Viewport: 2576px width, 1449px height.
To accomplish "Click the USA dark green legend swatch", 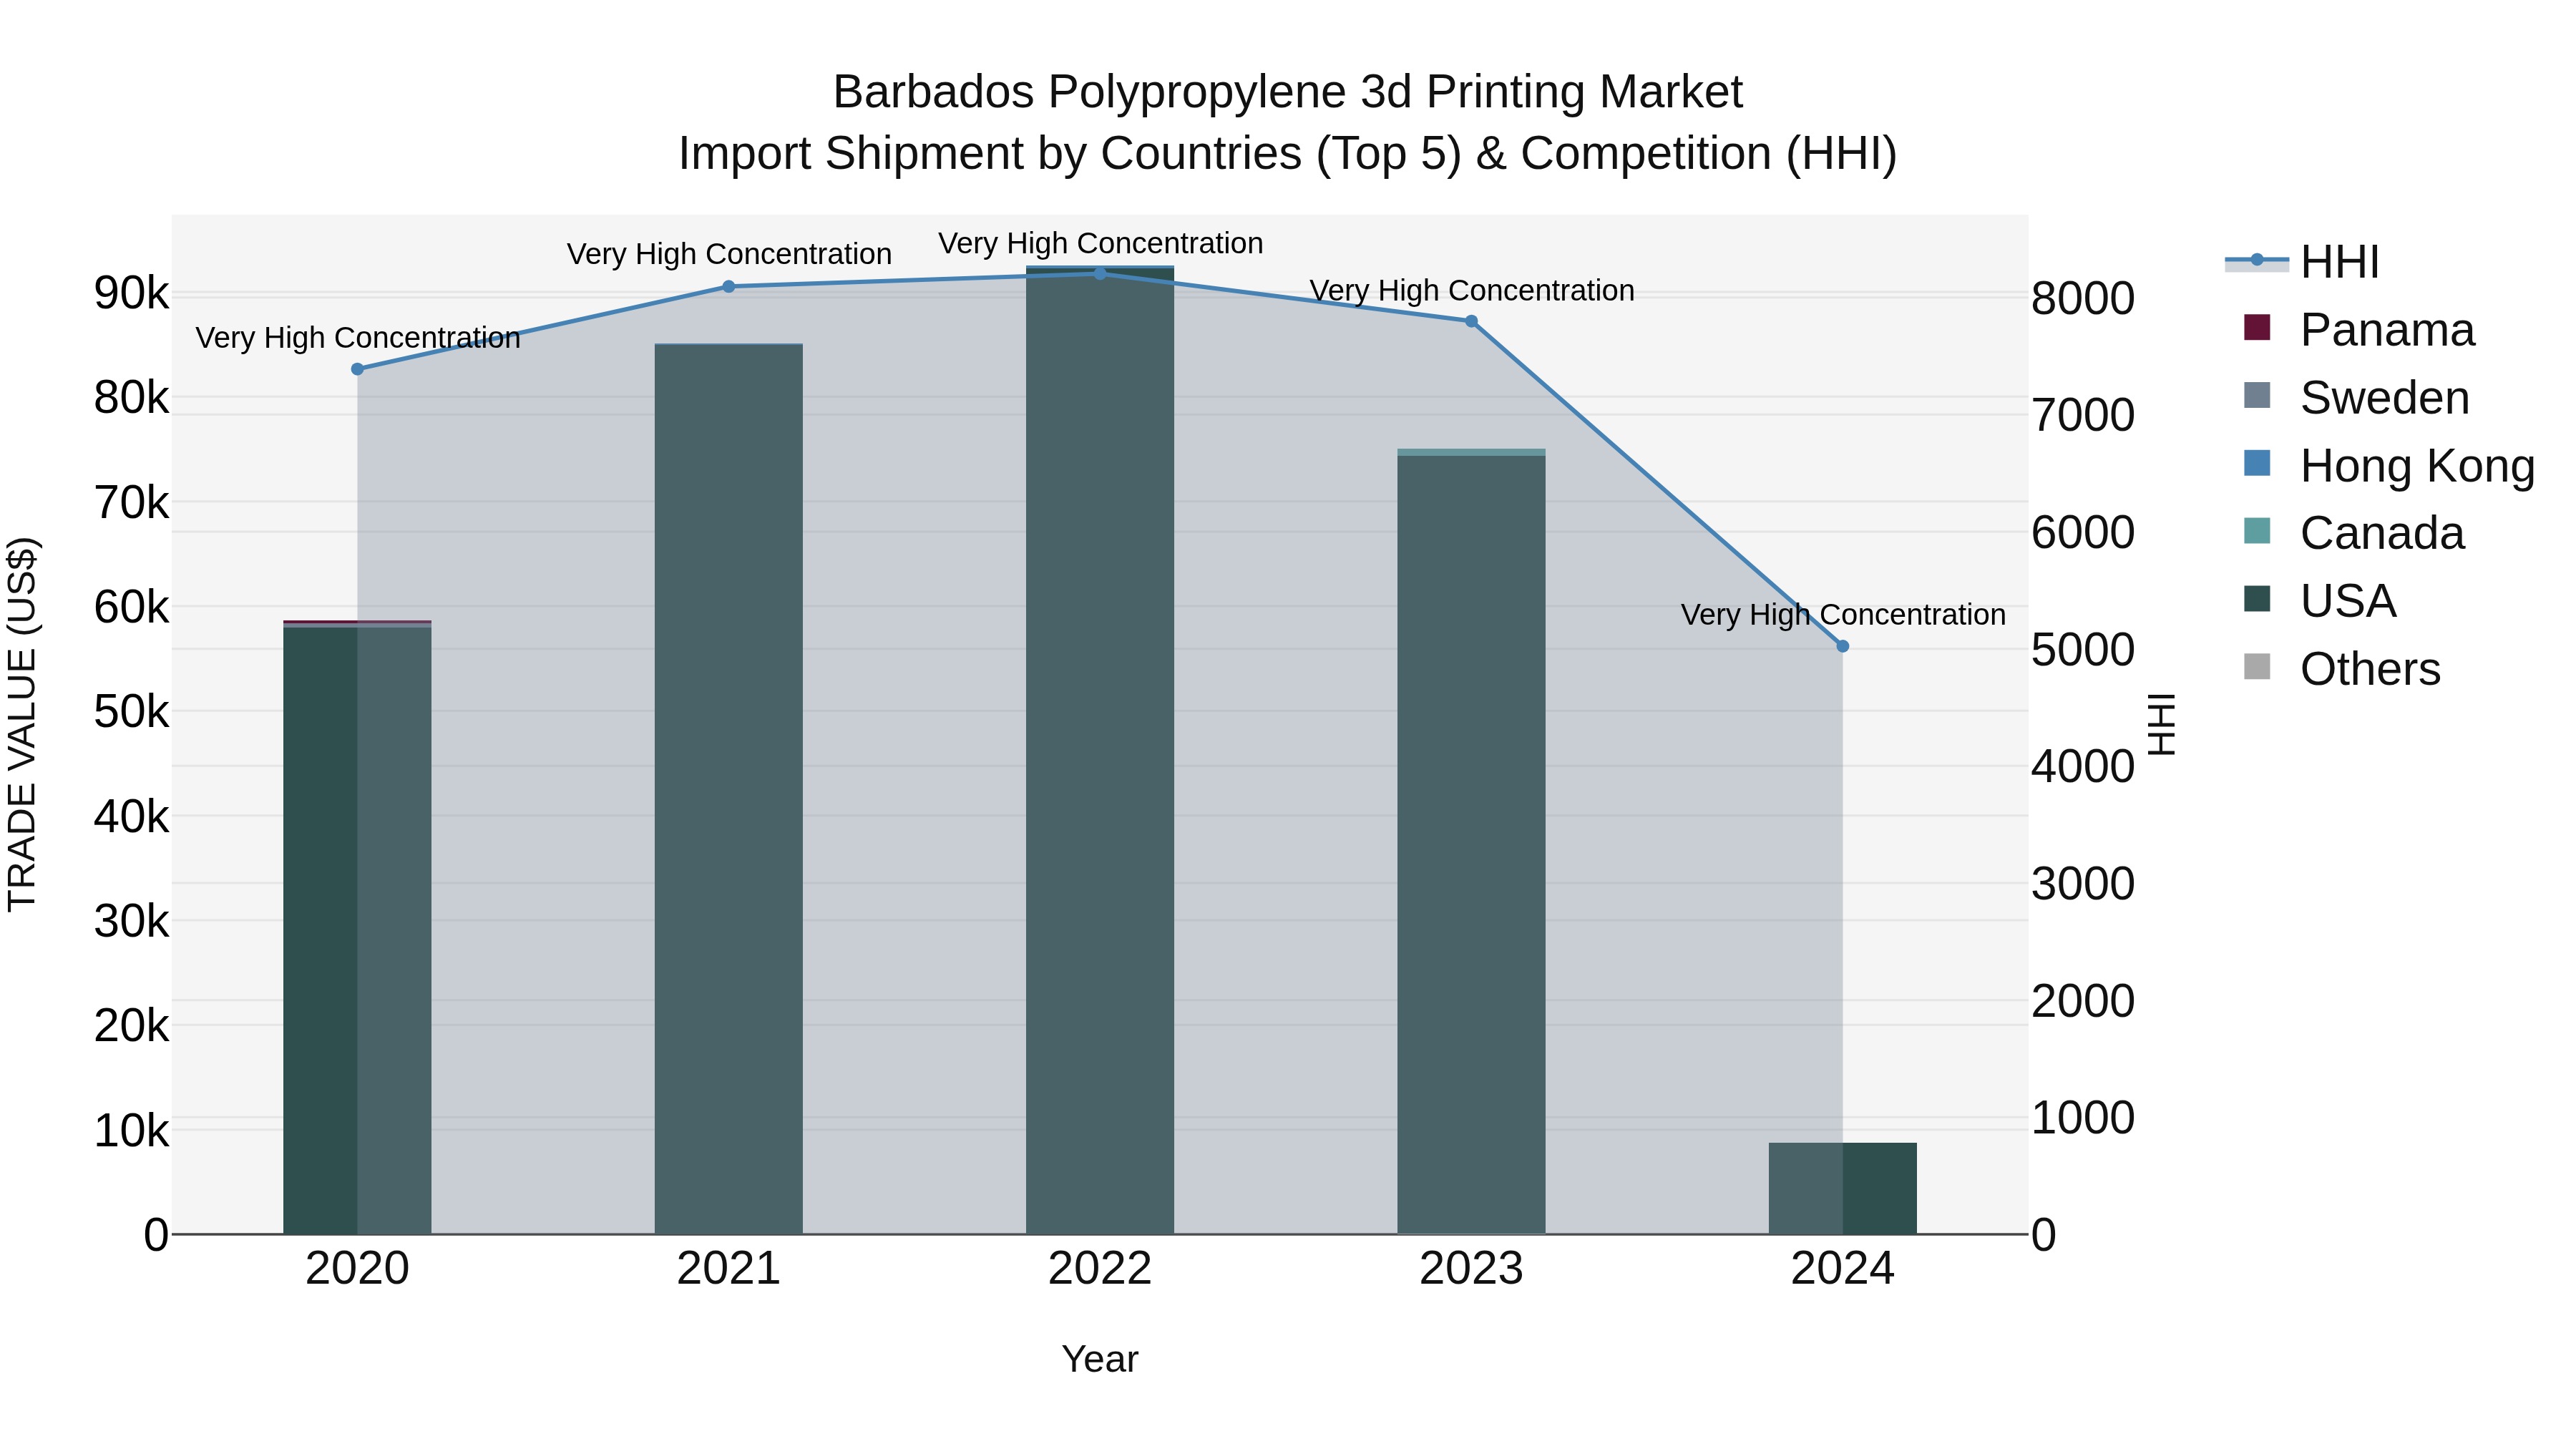I will click(x=2257, y=599).
